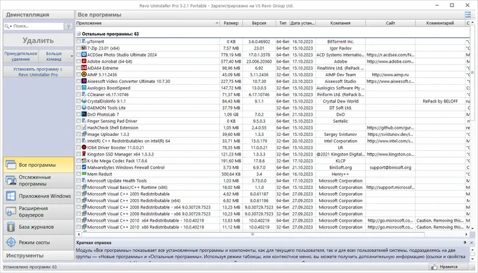
Task: Click the HashCheck Shell Extension icon
Action: pos(84,128)
